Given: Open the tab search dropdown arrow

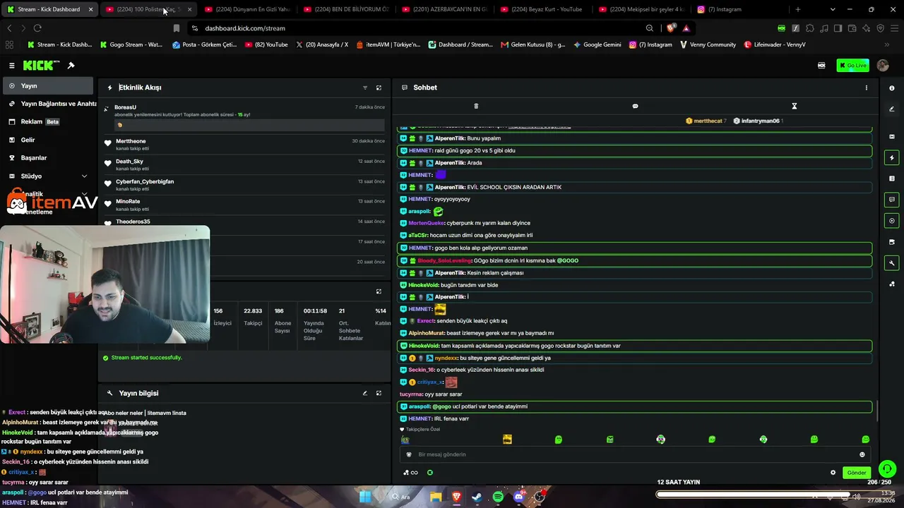Looking at the screenshot, I should [833, 9].
